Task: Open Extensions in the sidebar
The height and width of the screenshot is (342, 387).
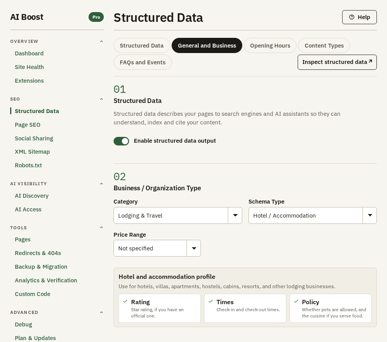Action: click(x=29, y=81)
